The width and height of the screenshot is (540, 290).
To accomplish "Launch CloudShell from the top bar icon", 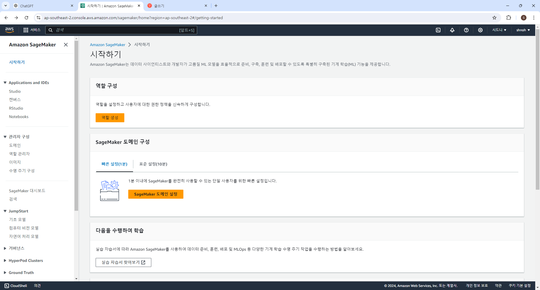I will [438, 30].
